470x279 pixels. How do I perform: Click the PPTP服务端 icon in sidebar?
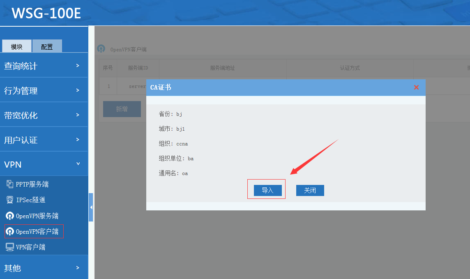[10, 184]
